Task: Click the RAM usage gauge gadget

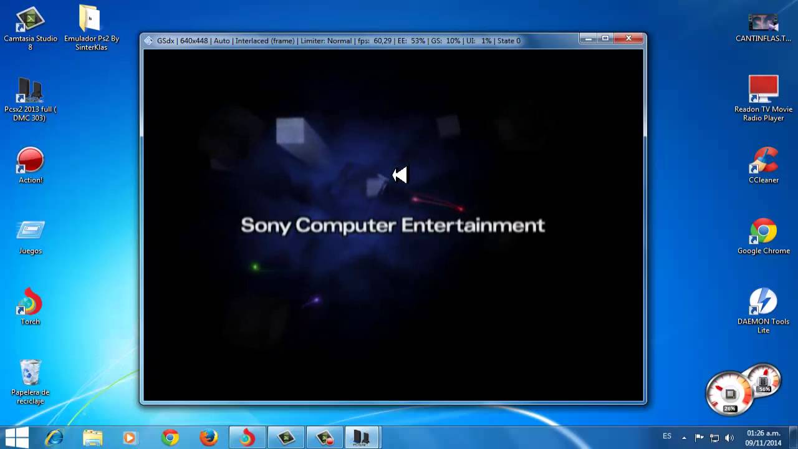Action: point(763,380)
